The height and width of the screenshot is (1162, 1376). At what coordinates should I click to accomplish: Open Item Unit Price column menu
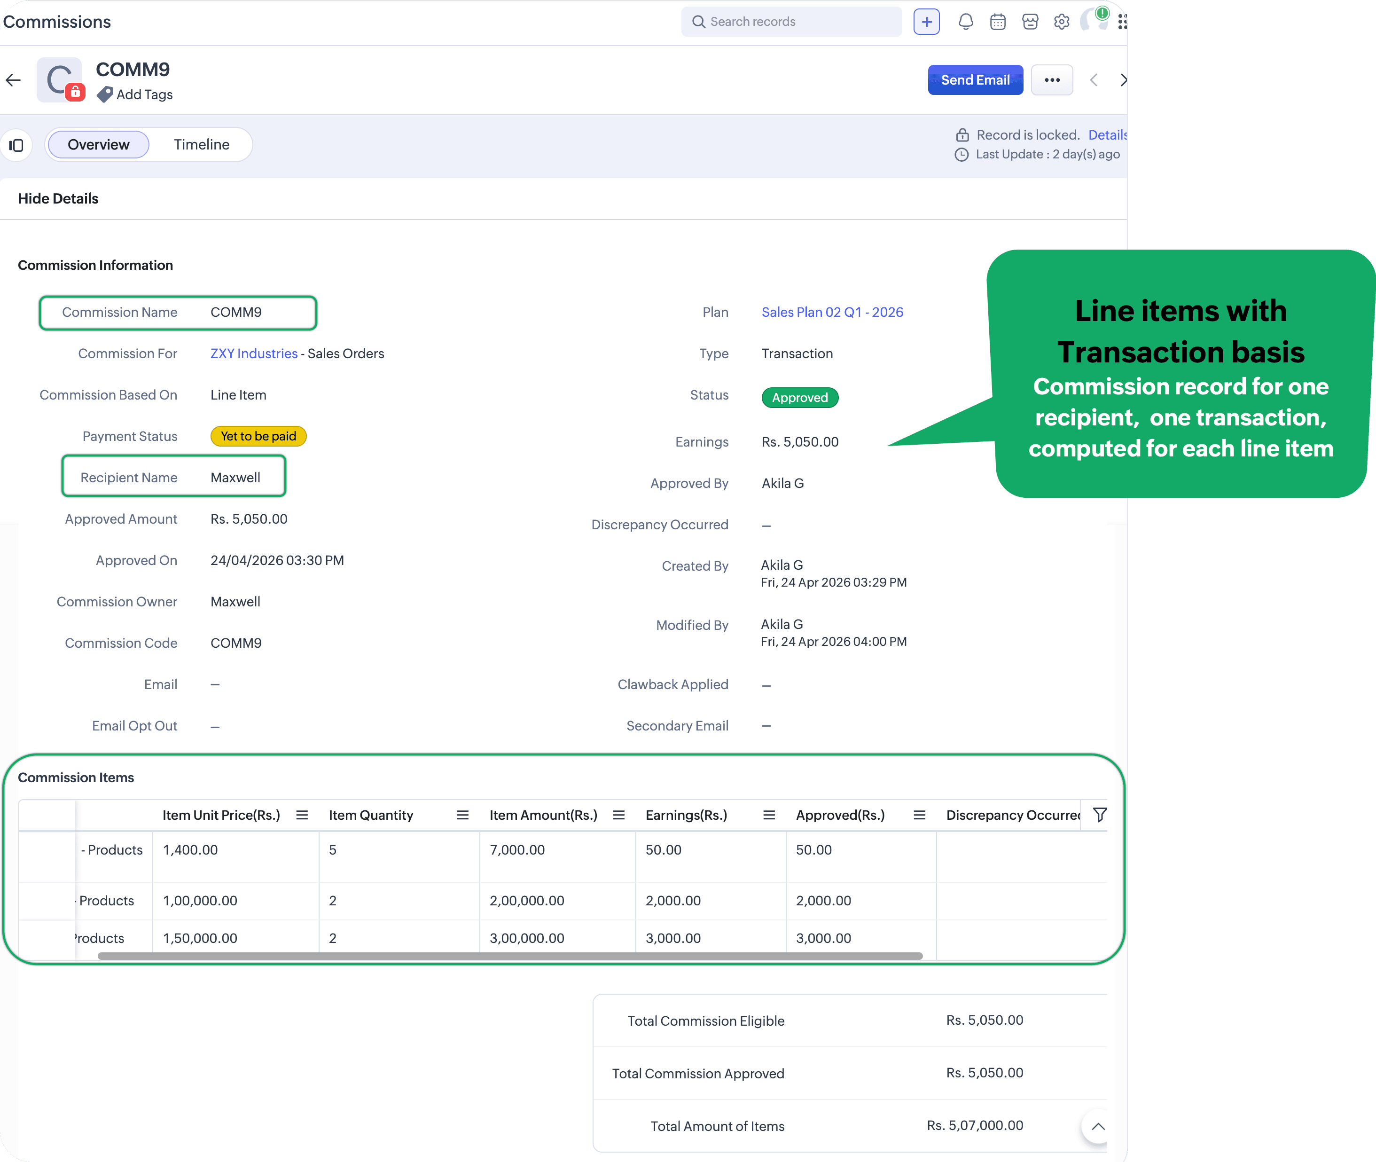click(302, 815)
